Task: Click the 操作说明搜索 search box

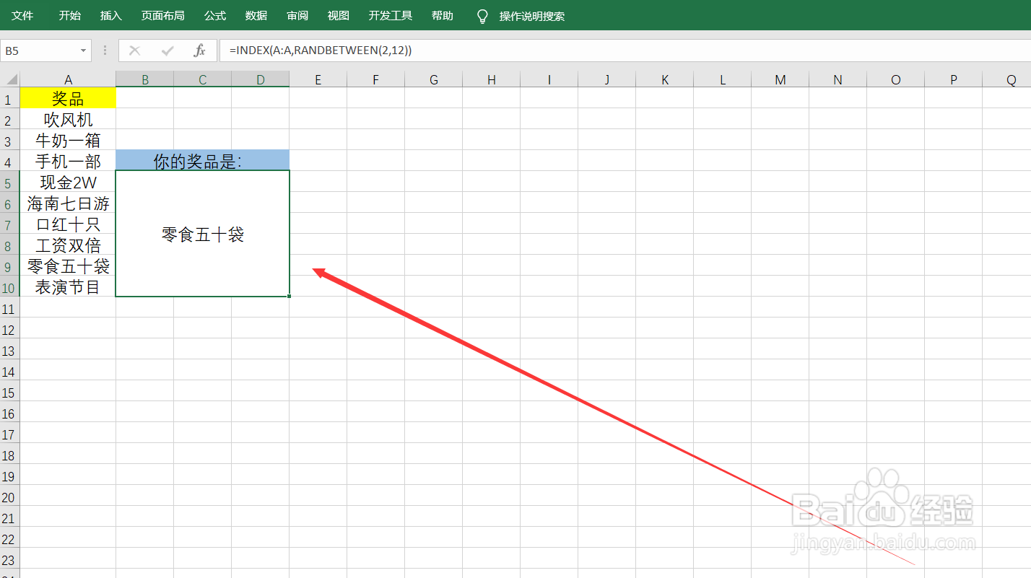Action: point(532,16)
